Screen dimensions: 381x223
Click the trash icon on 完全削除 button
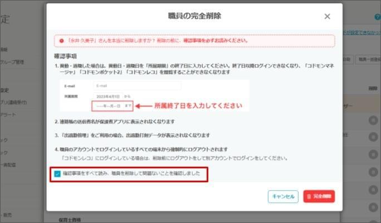309,196
